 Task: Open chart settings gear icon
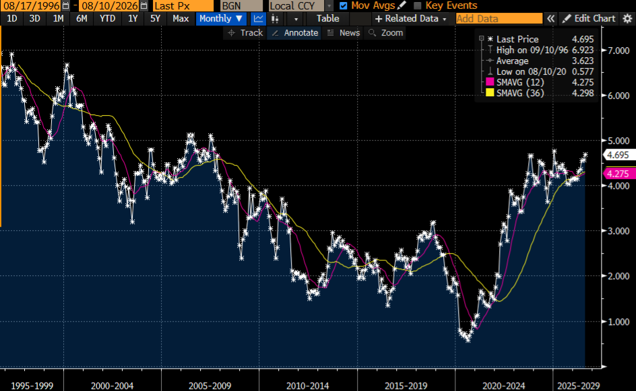[x=627, y=19]
